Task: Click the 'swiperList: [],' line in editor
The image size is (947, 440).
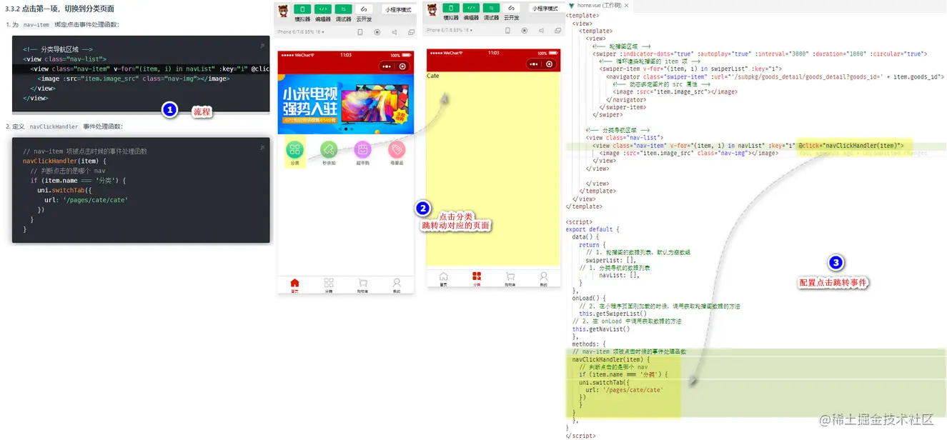Action: click(610, 261)
